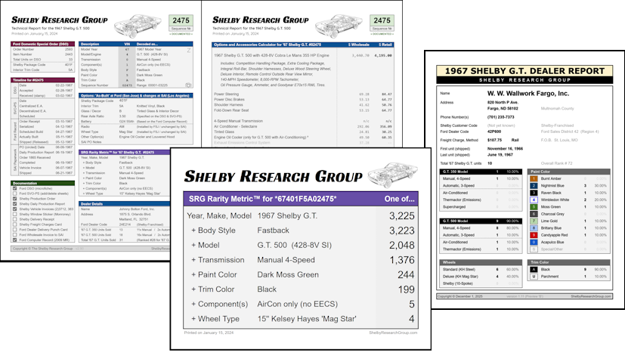The height and width of the screenshot is (356, 625).
Task: Click the Brittany Blue paint swatch
Action: [x=534, y=228]
